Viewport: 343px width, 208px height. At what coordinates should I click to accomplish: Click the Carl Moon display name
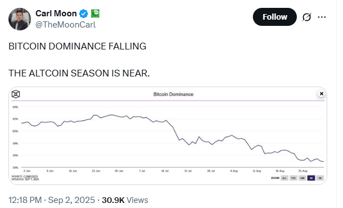pyautogui.click(x=56, y=13)
